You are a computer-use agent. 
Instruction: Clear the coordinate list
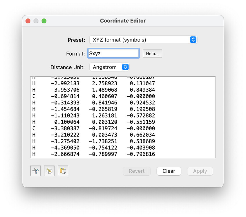169,171
